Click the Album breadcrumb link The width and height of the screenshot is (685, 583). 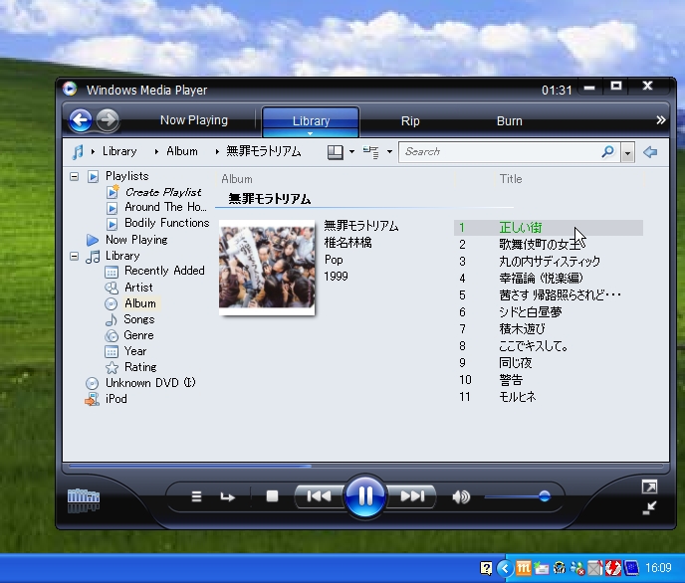click(x=182, y=151)
